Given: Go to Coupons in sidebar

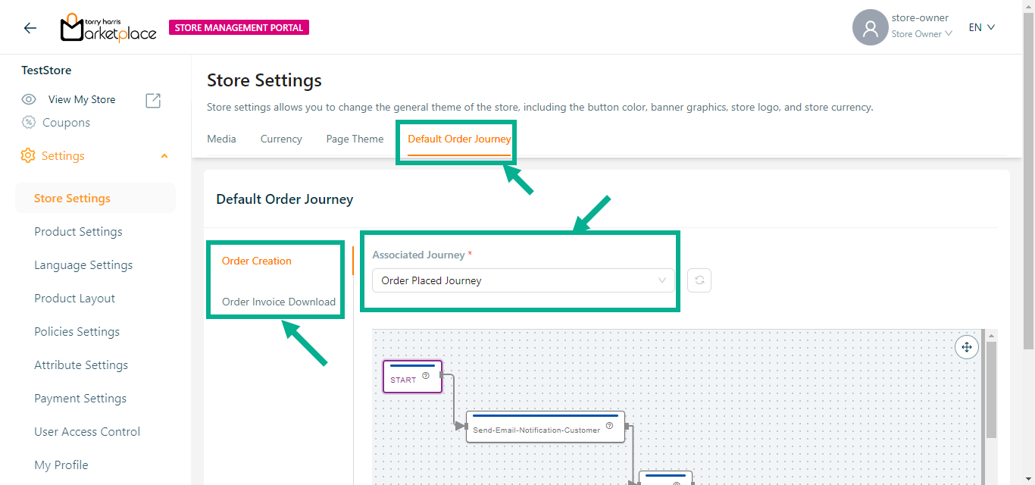Looking at the screenshot, I should click(66, 123).
